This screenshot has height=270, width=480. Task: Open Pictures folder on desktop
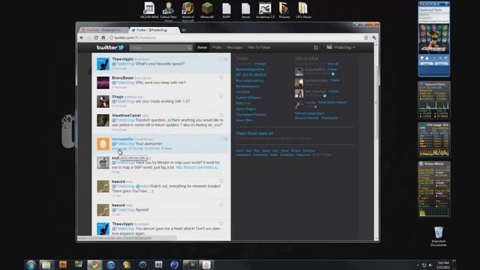(x=284, y=10)
